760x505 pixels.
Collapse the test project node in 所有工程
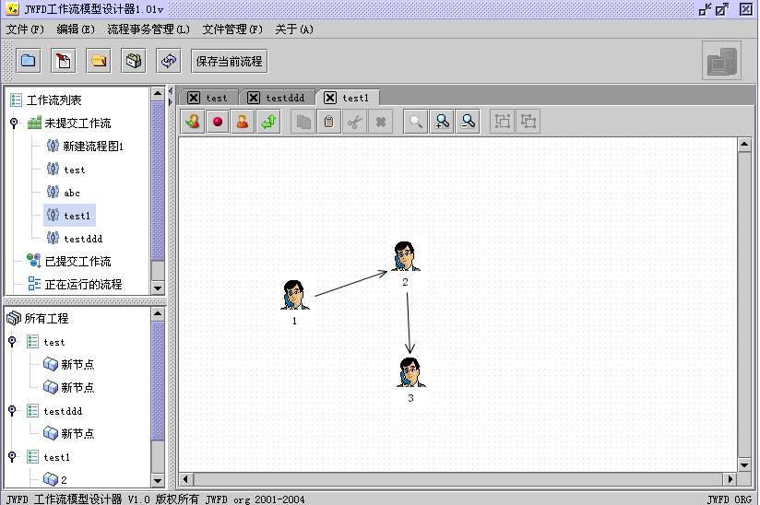pos(12,342)
